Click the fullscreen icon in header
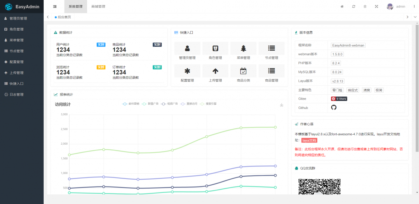 pos(376,6)
